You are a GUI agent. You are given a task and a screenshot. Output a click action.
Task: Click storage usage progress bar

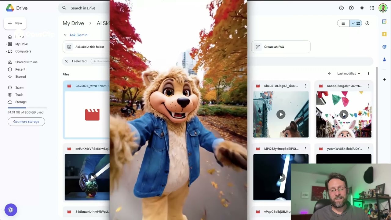coord(27,108)
